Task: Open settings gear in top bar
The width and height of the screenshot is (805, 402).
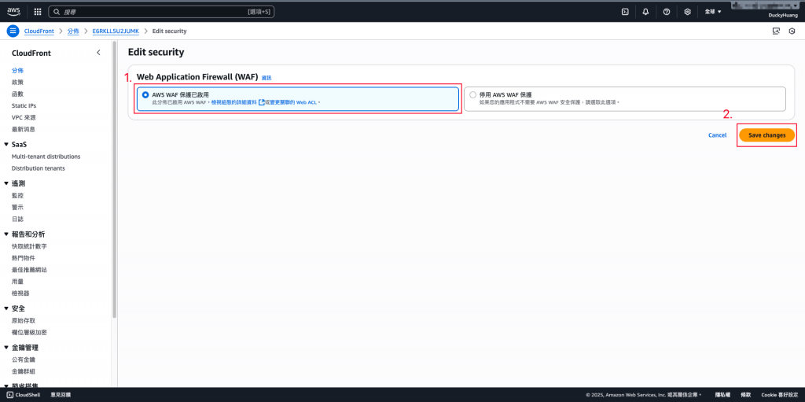Action: tap(687, 11)
